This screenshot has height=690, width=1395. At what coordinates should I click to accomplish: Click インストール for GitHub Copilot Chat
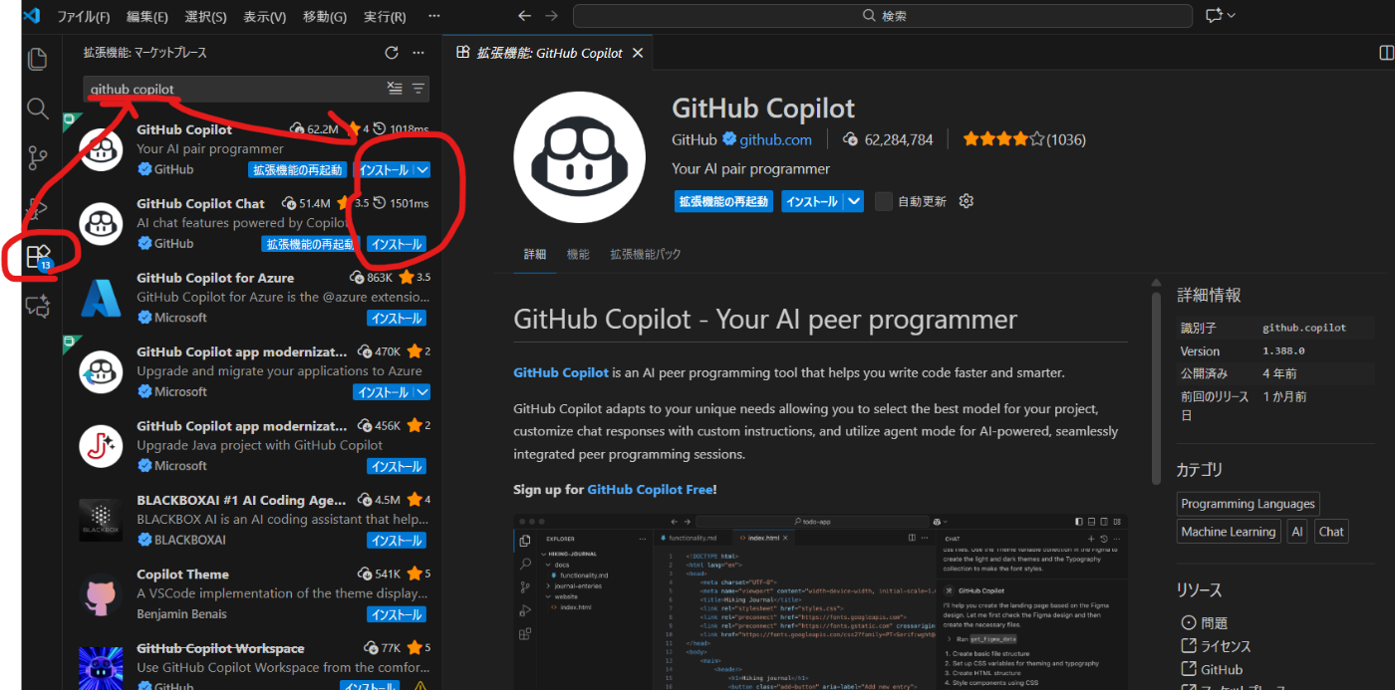point(397,244)
